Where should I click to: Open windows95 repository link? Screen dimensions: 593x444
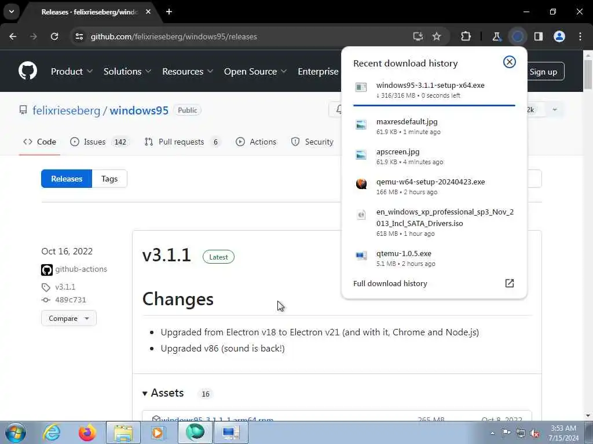(x=139, y=110)
